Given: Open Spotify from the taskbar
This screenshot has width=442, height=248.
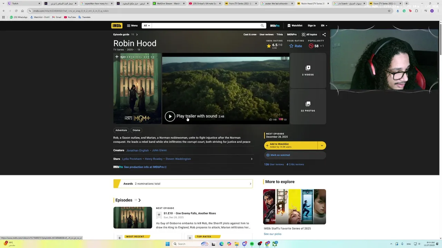Looking at the screenshot, I should (x=252, y=244).
